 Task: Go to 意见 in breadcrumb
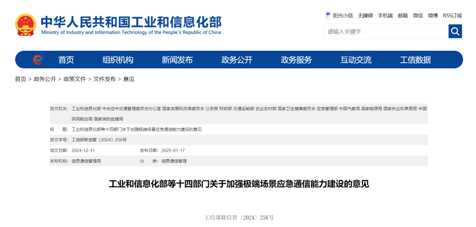point(129,79)
